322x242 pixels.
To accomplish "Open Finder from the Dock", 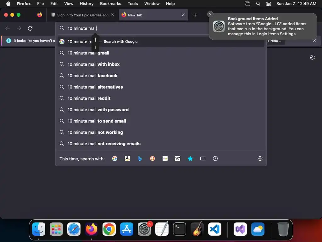I will click(x=39, y=229).
